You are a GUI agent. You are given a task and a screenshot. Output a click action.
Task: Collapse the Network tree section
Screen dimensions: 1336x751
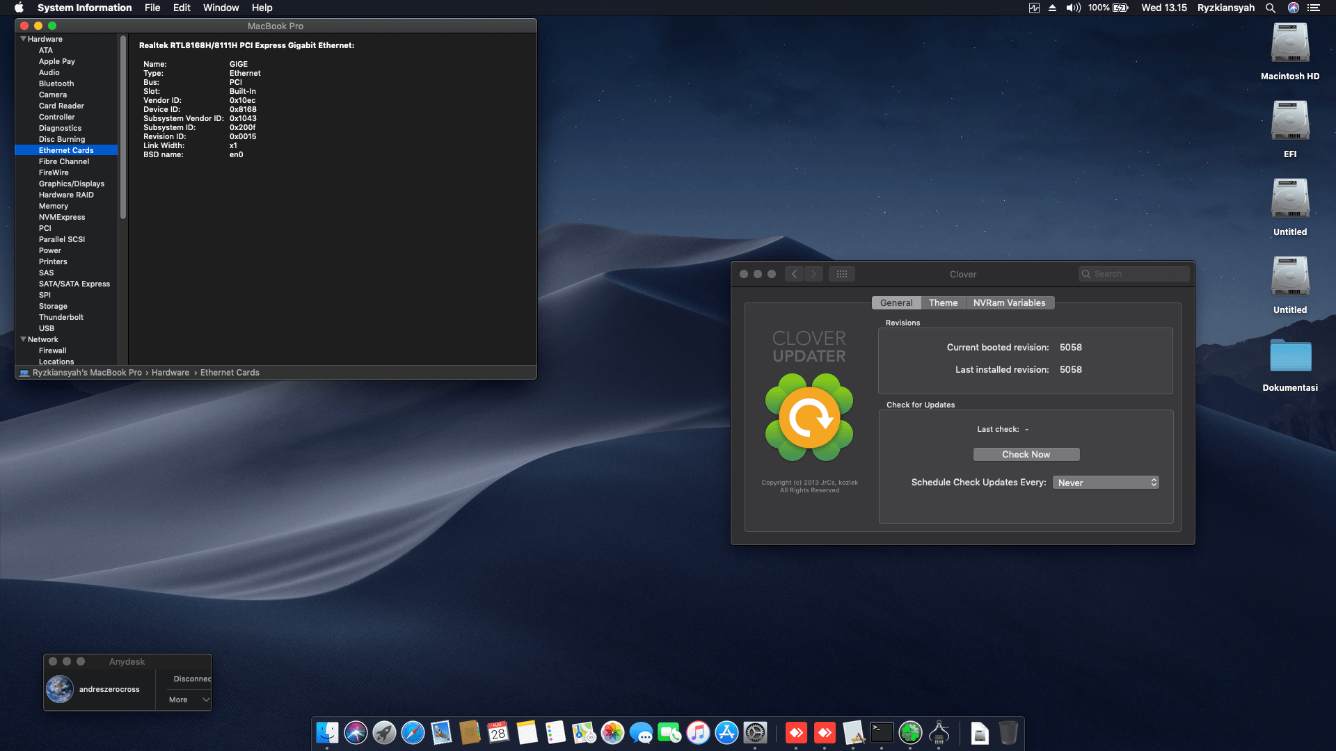click(x=23, y=339)
